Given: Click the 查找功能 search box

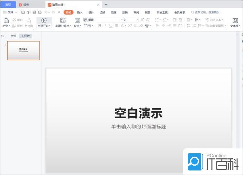Looking at the screenshot, I should (x=205, y=12).
